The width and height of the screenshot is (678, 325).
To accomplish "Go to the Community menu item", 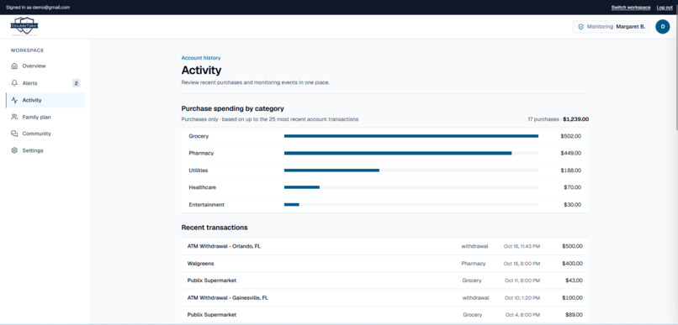I will pos(45,134).
